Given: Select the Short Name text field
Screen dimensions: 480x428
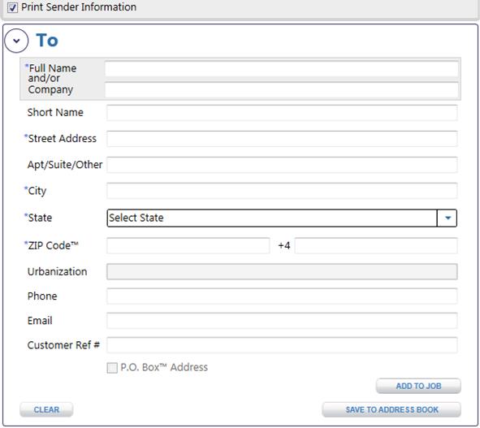Looking at the screenshot, I should coord(282,113).
